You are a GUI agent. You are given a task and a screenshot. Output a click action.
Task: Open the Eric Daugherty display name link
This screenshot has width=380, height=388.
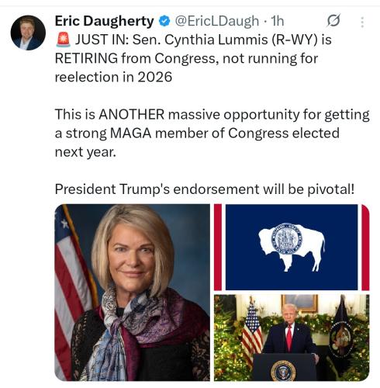pyautogui.click(x=104, y=21)
